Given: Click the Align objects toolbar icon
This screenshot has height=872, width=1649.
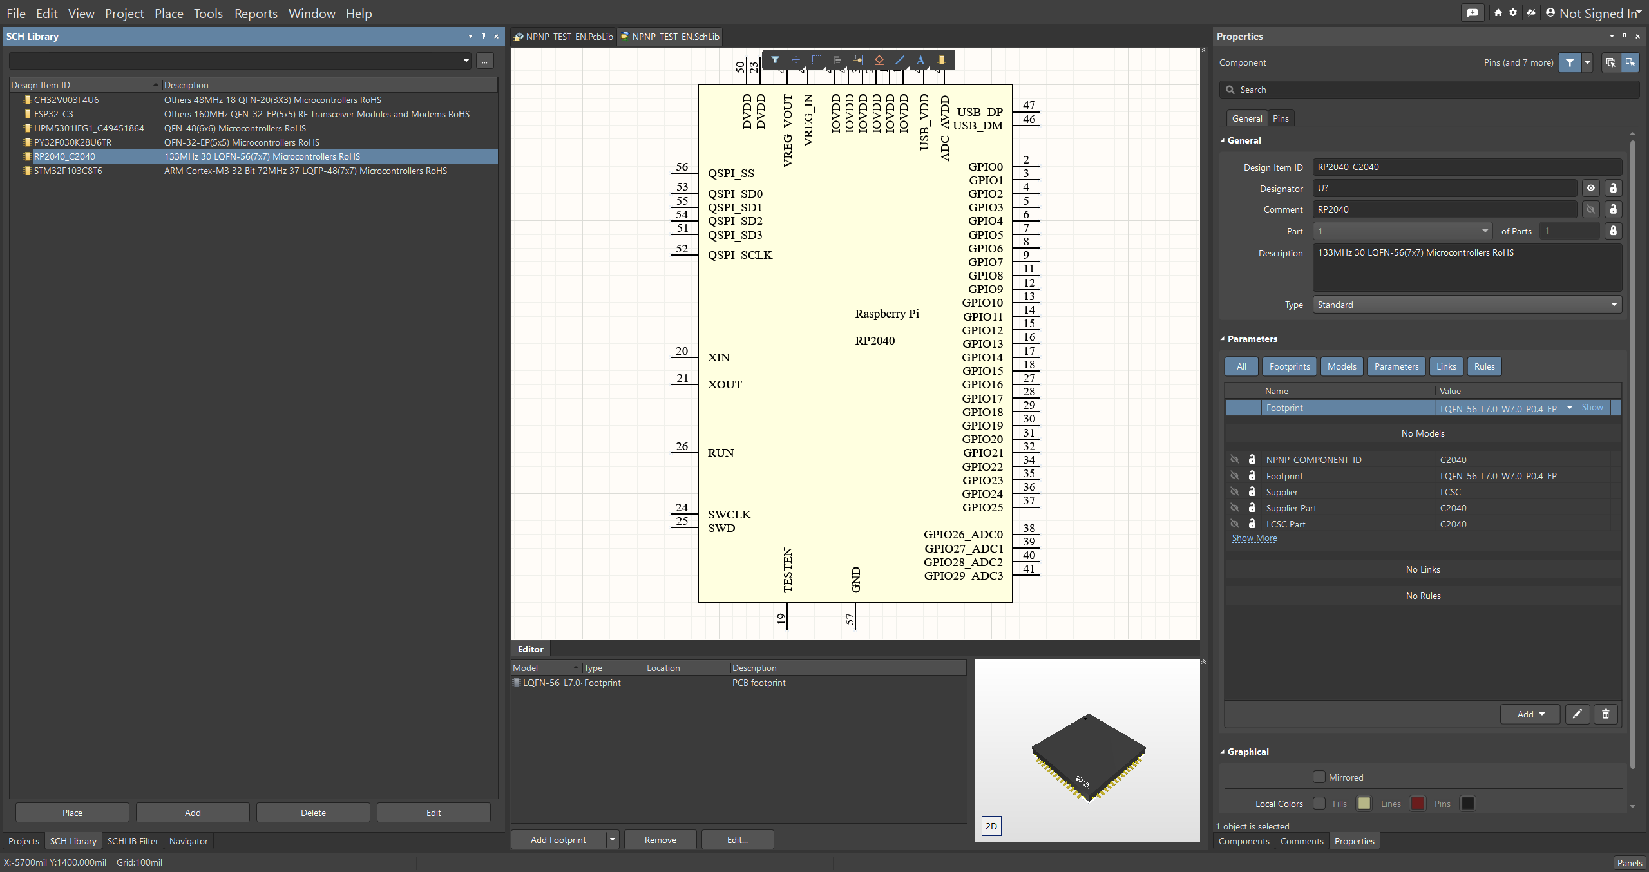Looking at the screenshot, I should (837, 60).
